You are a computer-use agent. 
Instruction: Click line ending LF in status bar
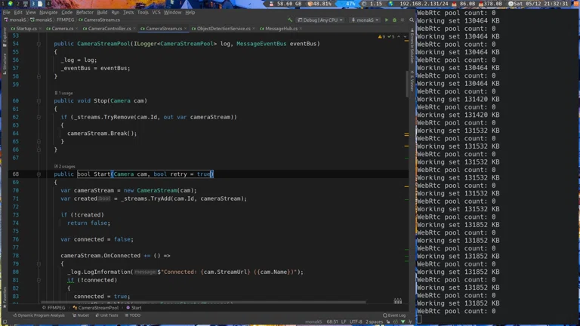[x=344, y=322]
